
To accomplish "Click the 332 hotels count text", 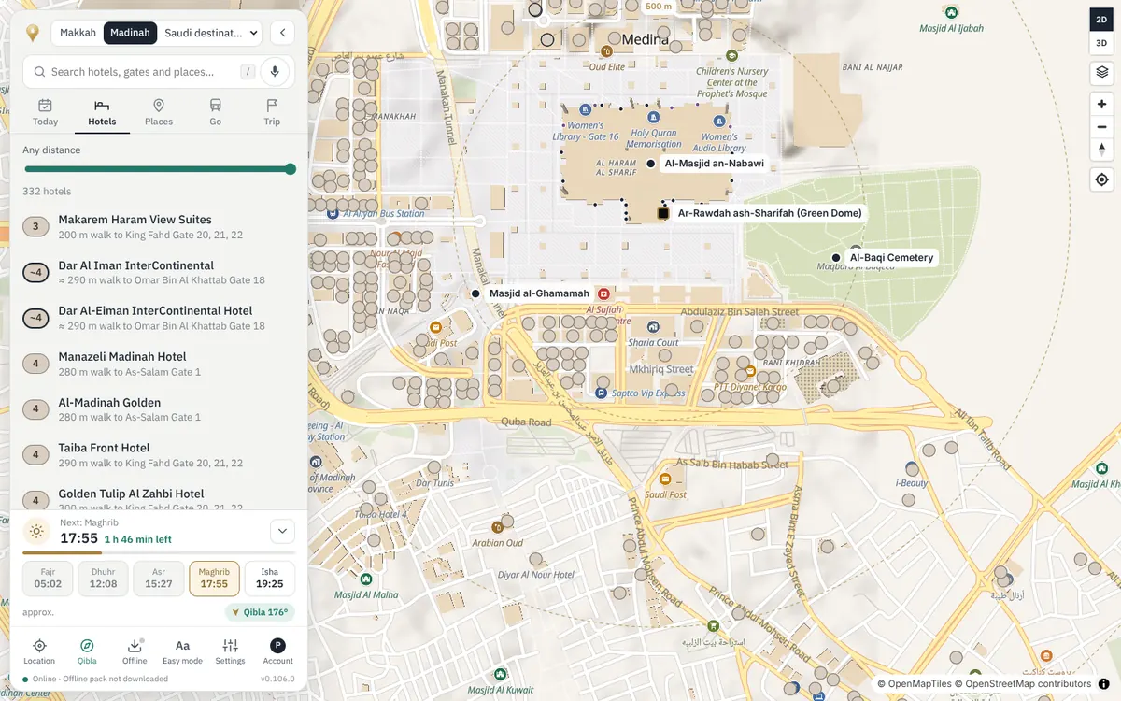I will coord(47,192).
